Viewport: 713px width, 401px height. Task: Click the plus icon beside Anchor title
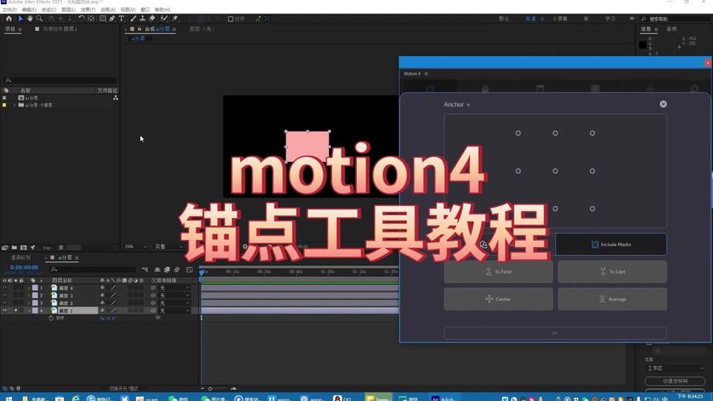point(468,105)
